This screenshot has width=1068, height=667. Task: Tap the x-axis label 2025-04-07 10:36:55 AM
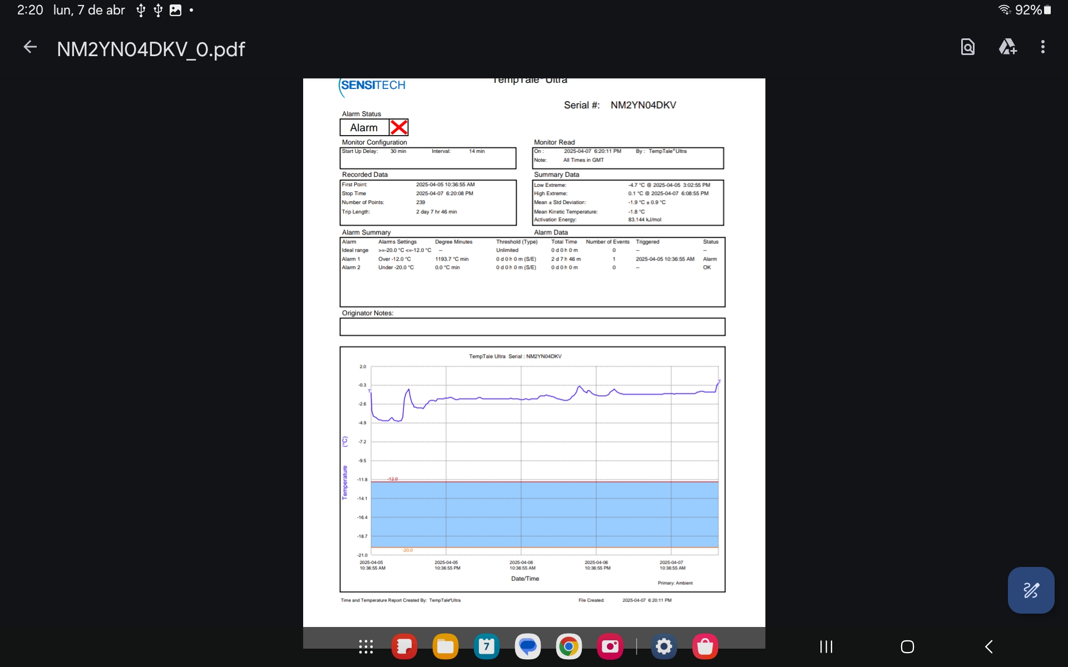(672, 565)
